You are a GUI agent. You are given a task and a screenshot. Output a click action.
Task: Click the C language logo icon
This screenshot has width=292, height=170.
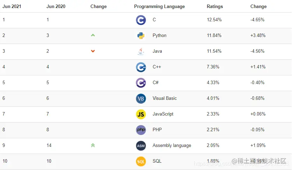pyautogui.click(x=141, y=20)
